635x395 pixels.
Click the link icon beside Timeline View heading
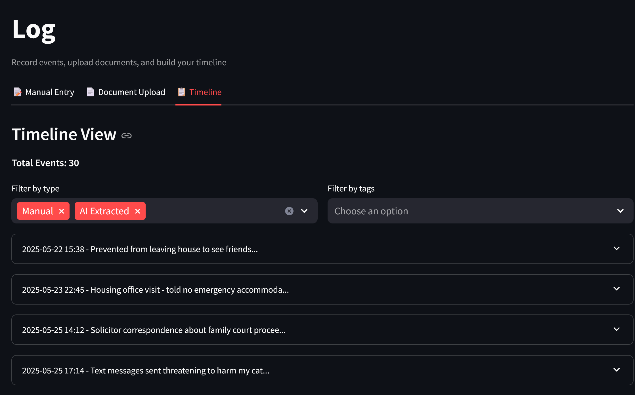click(126, 136)
